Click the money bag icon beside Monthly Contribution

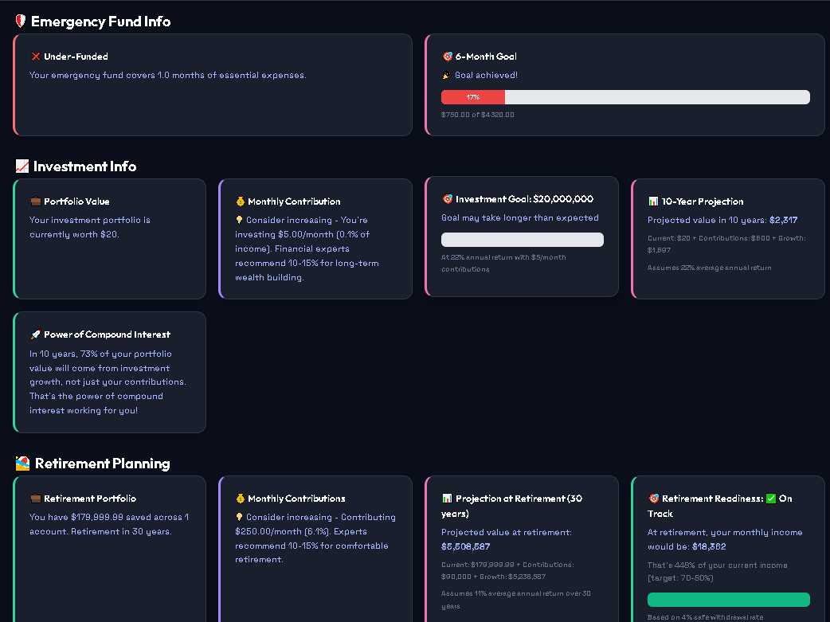pos(240,201)
